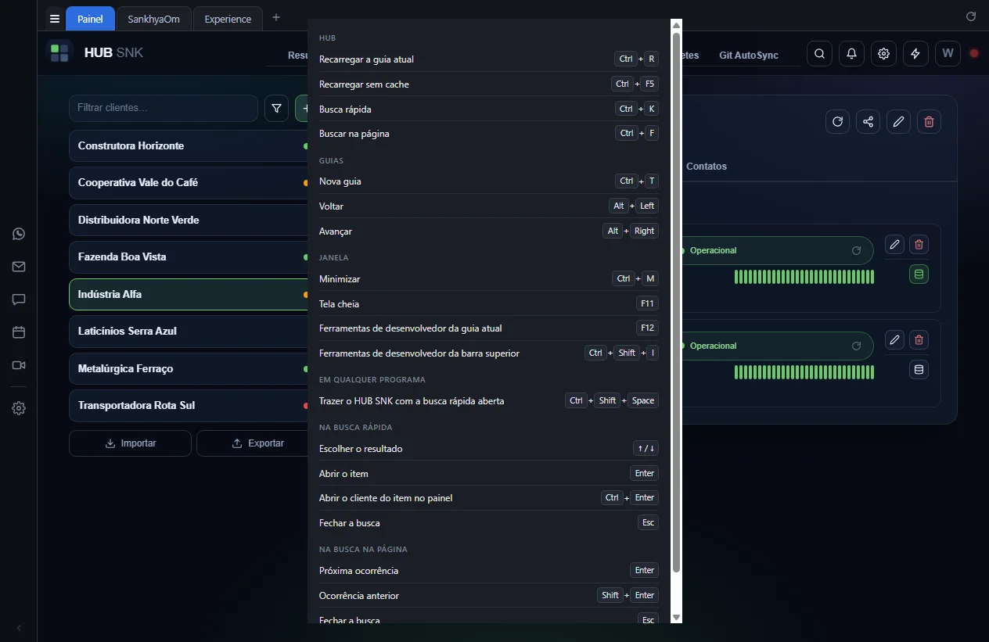Open the Contatos tab
Viewport: 989px width, 642px height.
click(707, 167)
